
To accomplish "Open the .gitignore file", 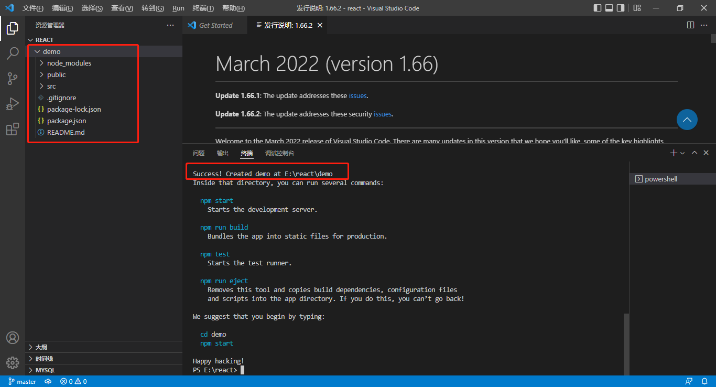I will tap(104, 98).
